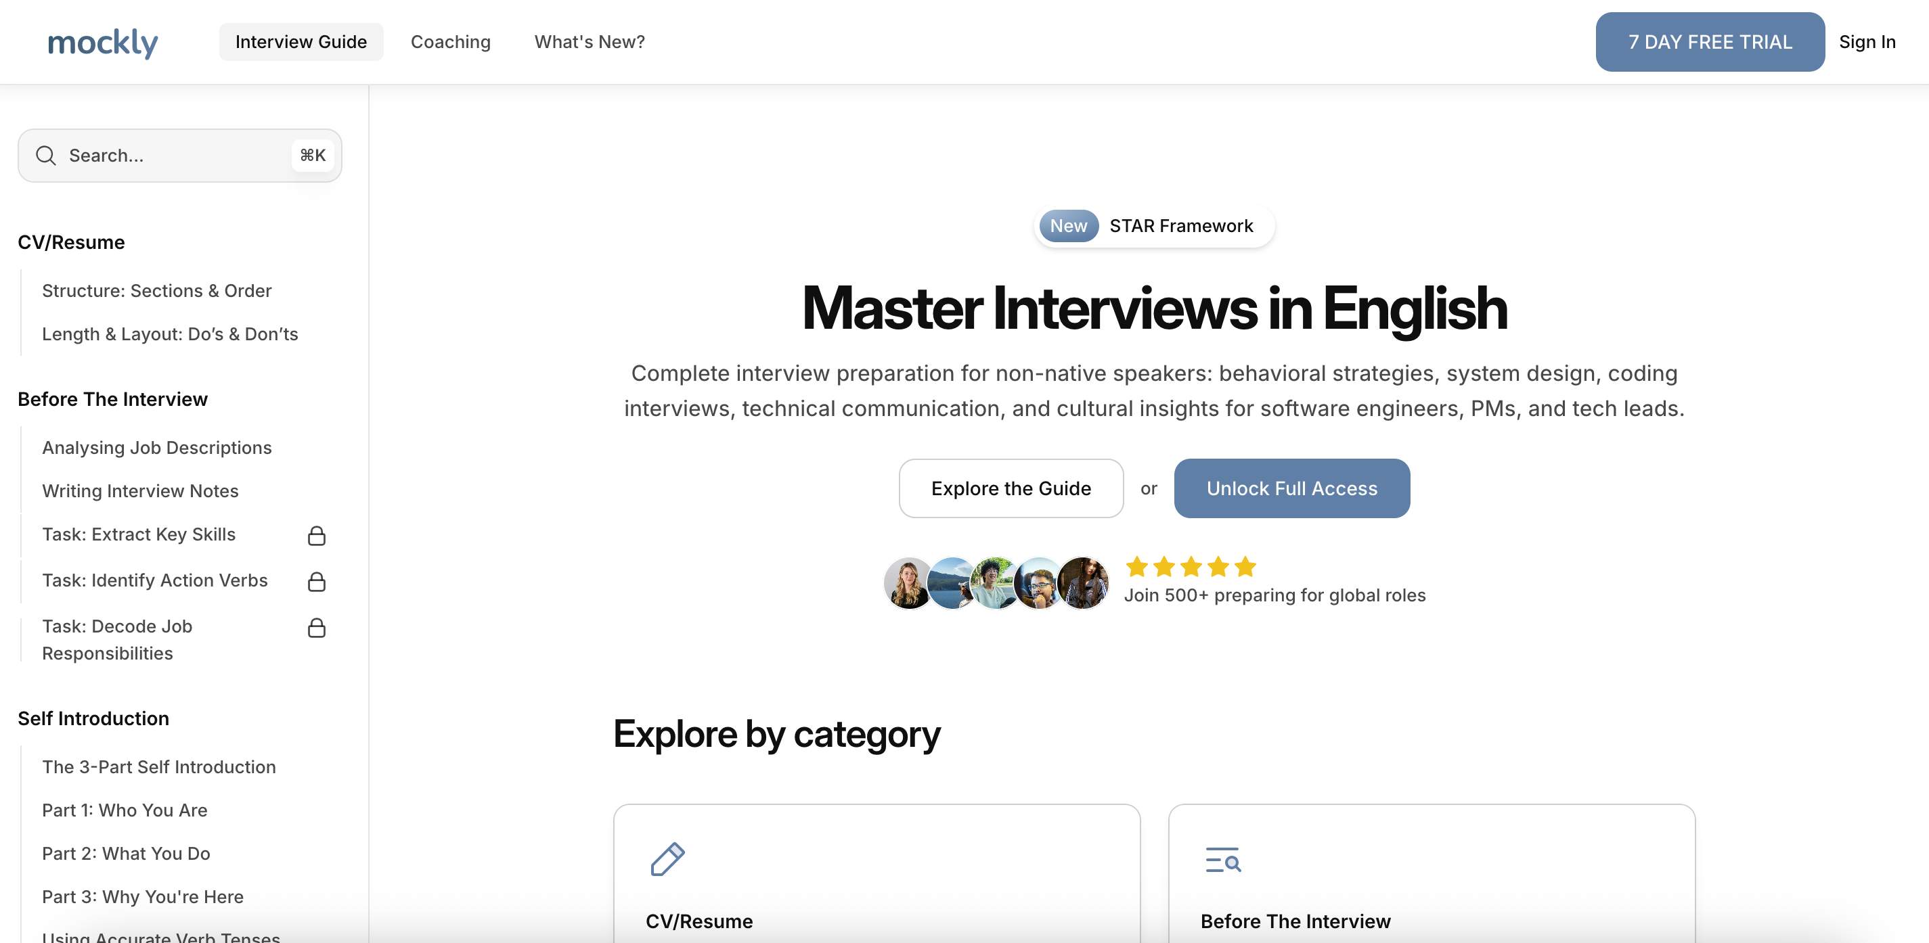Click the mockly logo
1929x943 pixels.
(x=103, y=43)
